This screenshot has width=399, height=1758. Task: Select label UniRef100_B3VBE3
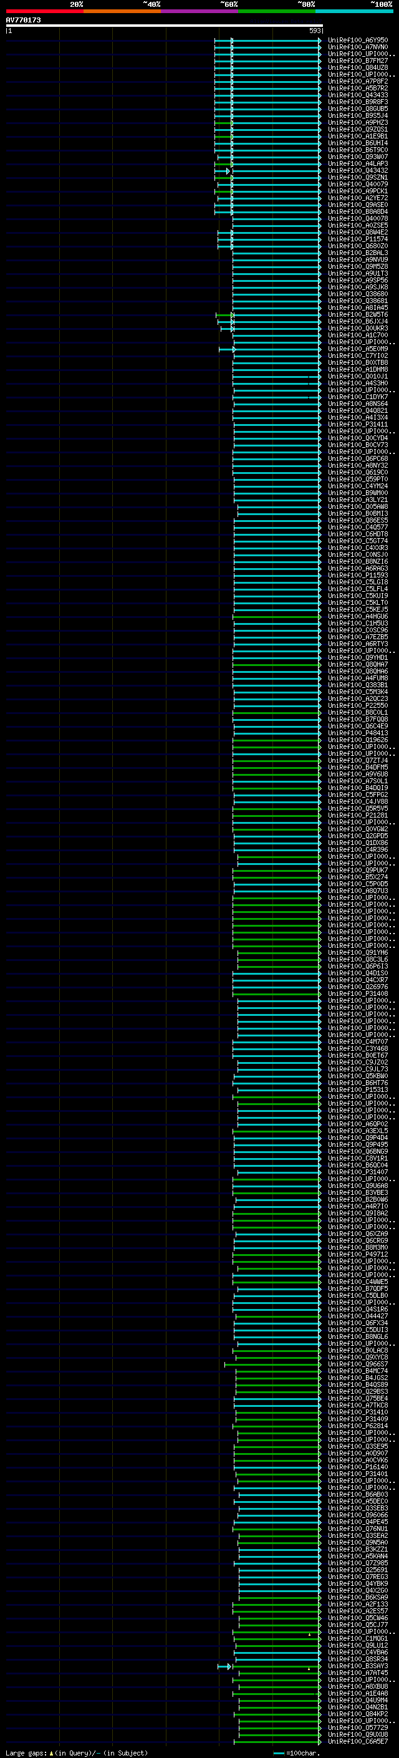click(x=358, y=1193)
